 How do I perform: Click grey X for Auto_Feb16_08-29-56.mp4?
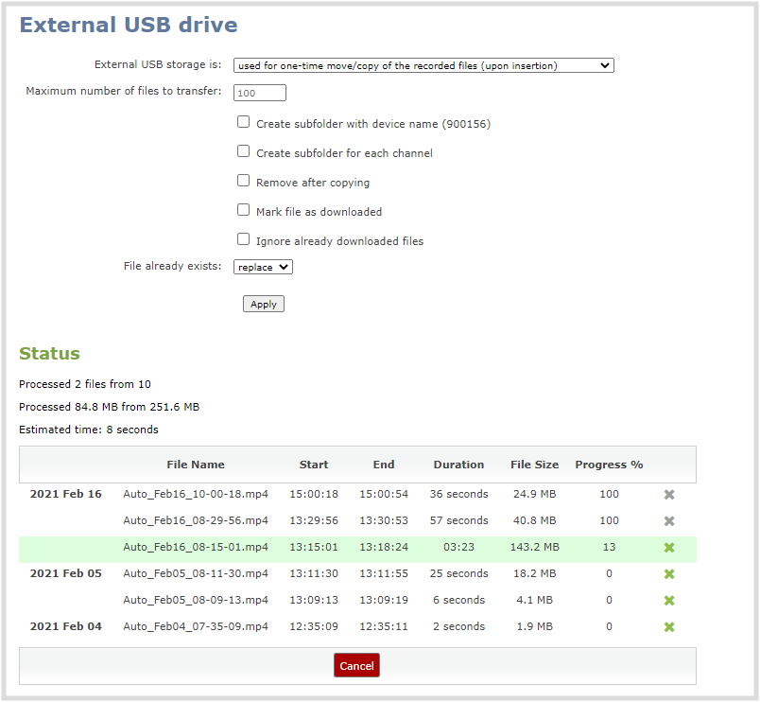point(669,520)
